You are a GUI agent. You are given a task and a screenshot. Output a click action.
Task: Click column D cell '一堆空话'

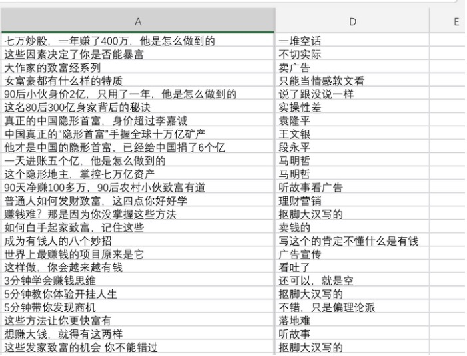coord(352,40)
